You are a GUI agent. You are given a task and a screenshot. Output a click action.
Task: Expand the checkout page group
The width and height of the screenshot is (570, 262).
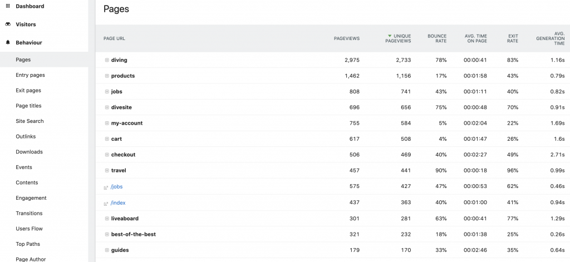pos(106,155)
